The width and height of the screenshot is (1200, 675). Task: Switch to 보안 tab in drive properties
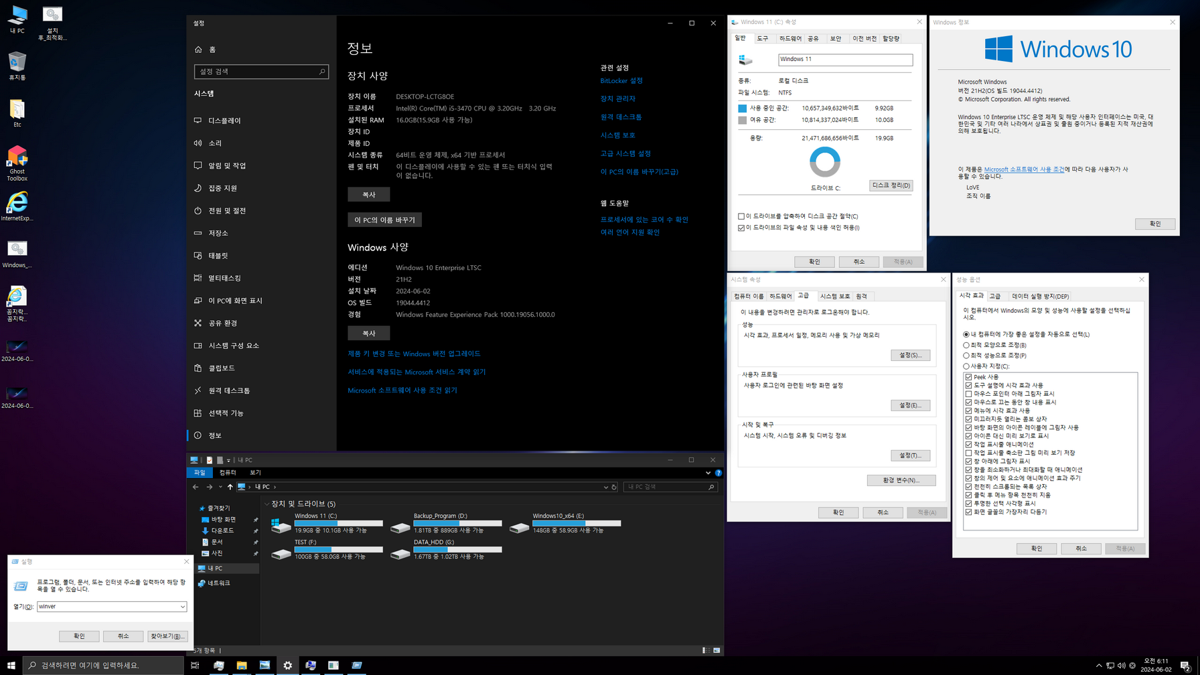[836, 39]
